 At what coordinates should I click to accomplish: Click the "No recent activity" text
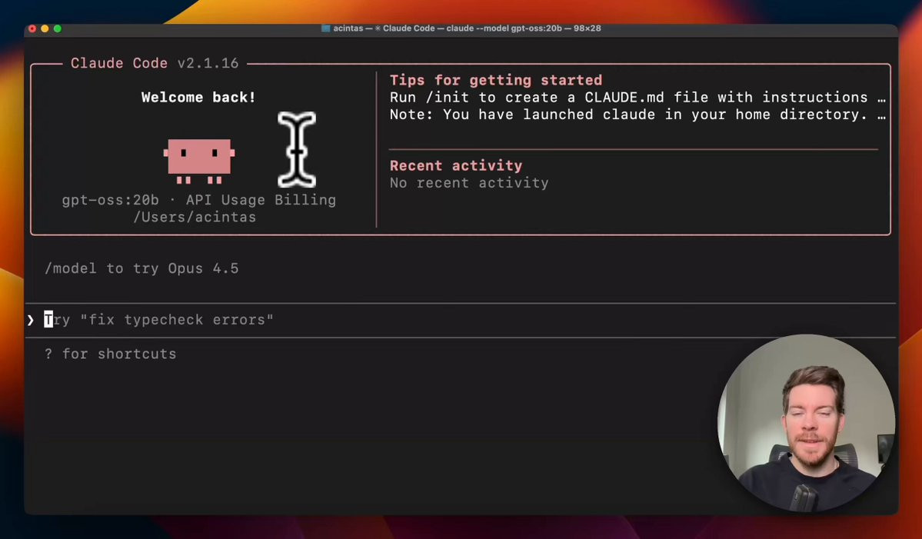pos(469,183)
